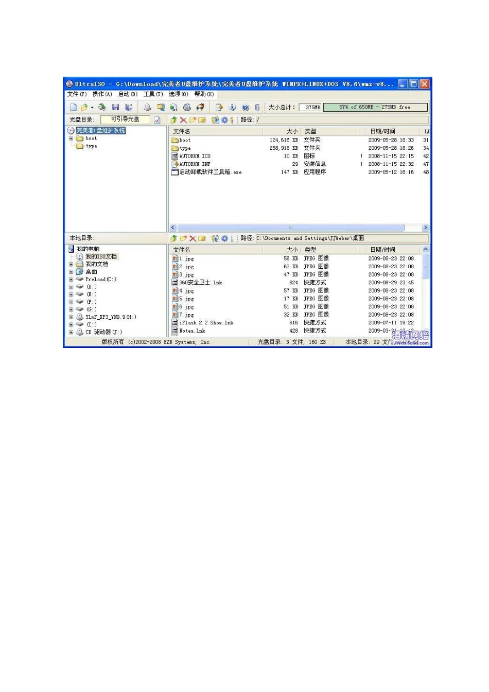Click the Open CD/DVD toolbar icon
489x692 pixels.
102,107
